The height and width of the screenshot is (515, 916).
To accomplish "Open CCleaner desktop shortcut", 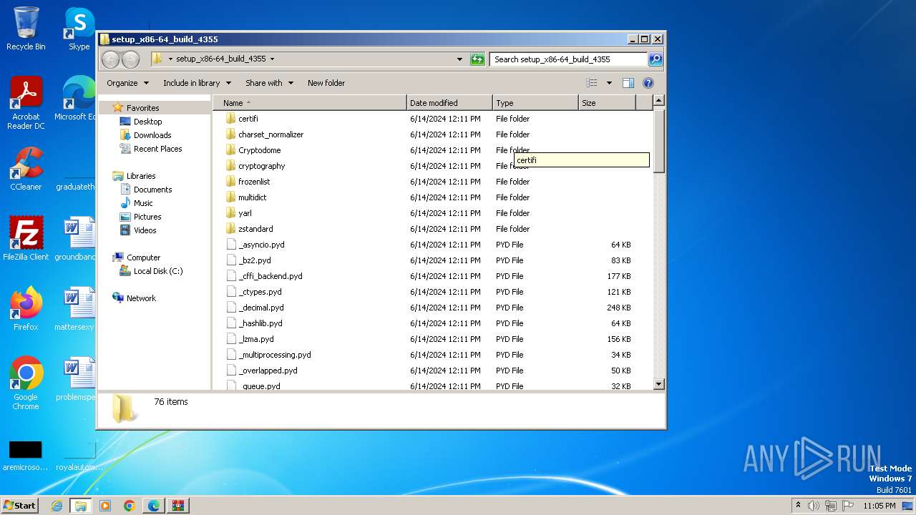I will 26,169.
